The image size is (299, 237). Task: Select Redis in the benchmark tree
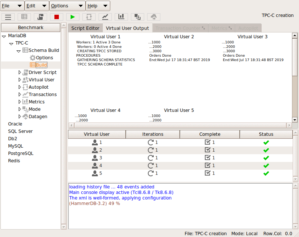pos(14,161)
